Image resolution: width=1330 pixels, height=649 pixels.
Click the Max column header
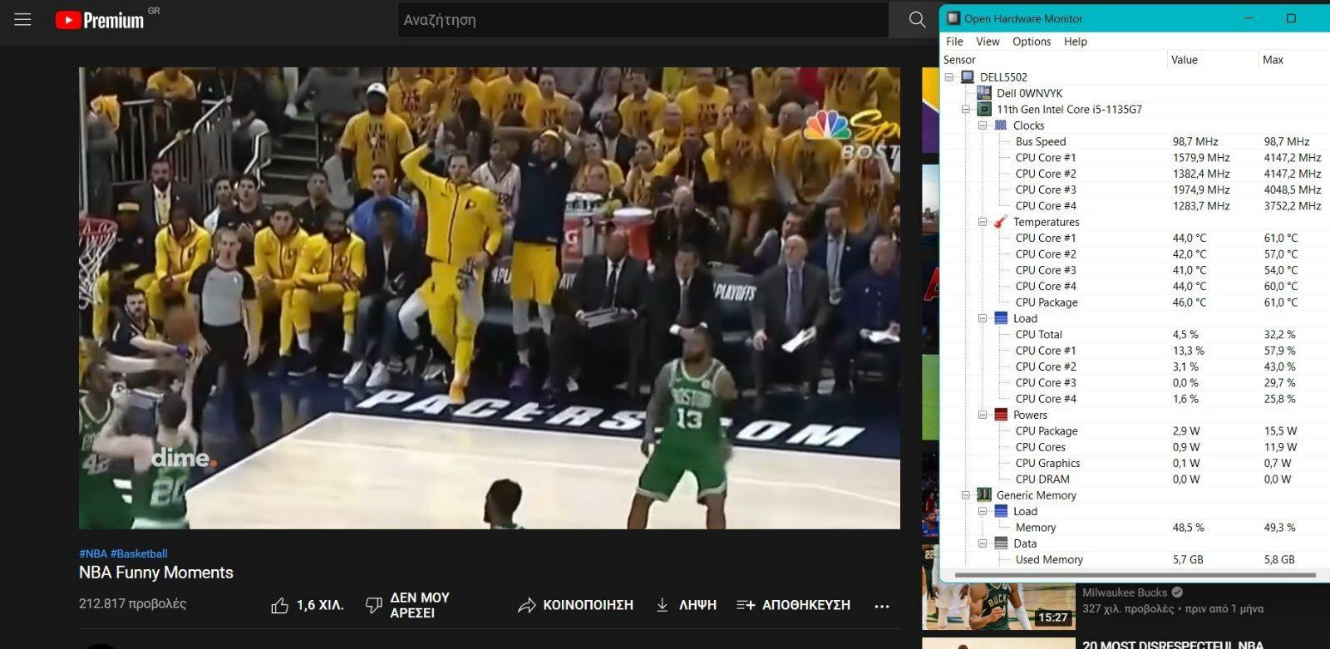1294,60
